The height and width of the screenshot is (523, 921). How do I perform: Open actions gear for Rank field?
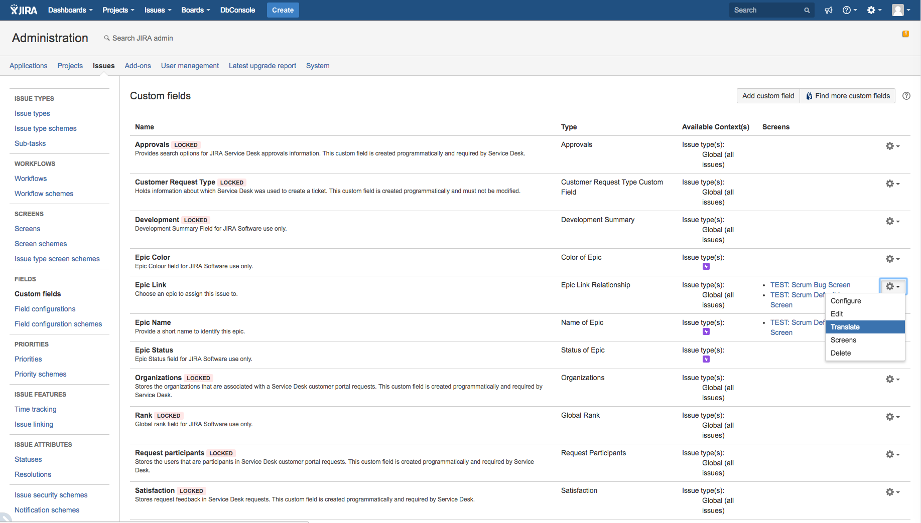(892, 417)
